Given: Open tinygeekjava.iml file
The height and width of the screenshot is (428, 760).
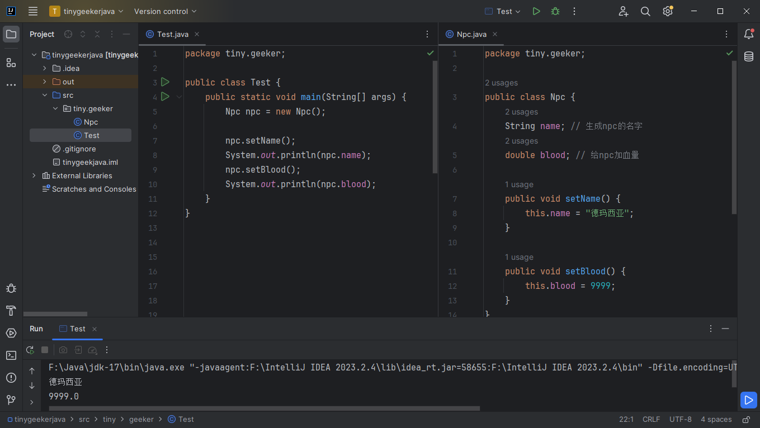Looking at the screenshot, I should (x=85, y=162).
